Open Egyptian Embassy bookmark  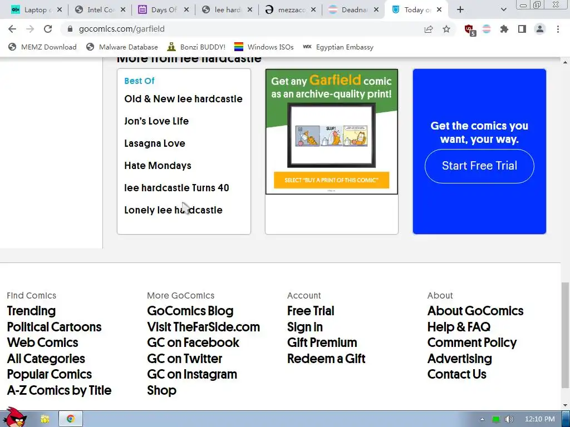(x=338, y=47)
